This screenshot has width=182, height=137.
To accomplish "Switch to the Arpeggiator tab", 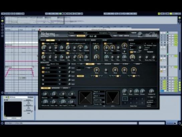I will click(55, 88).
